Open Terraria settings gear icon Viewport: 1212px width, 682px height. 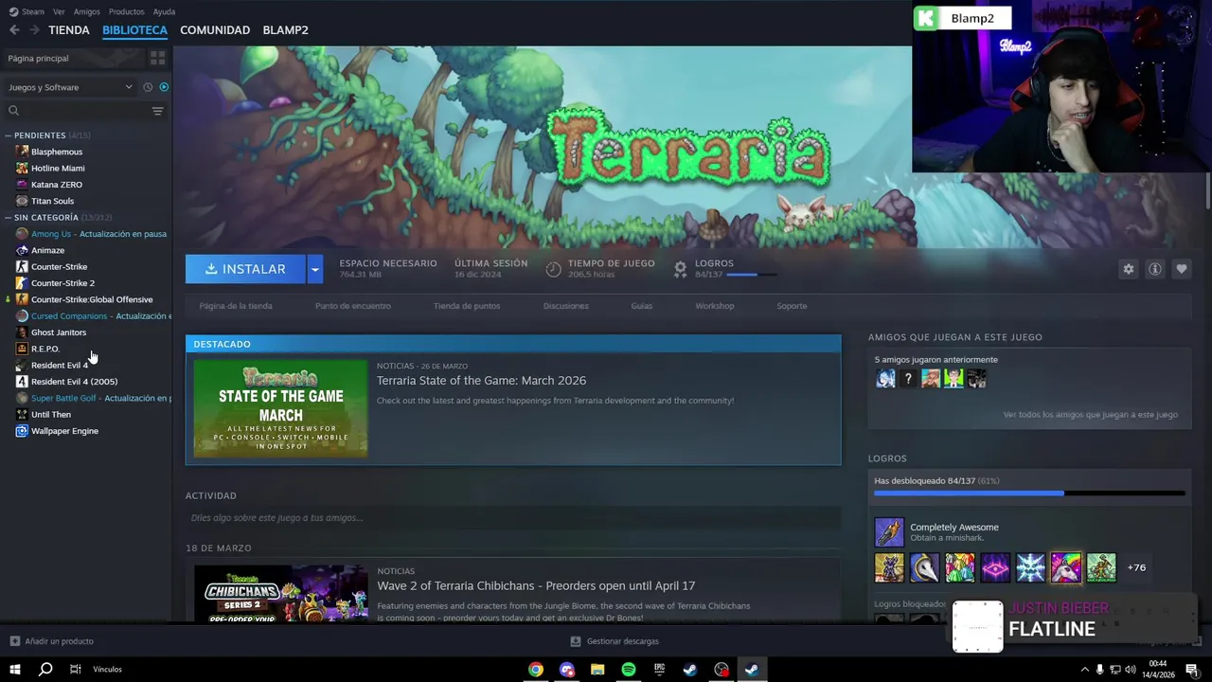1128,269
